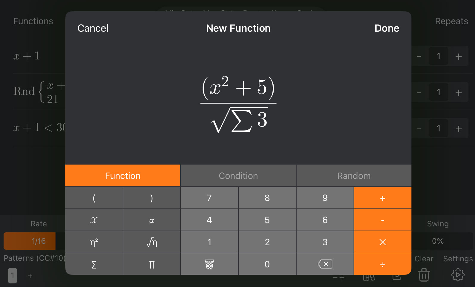Add a new pattern with the plus
The height and width of the screenshot is (287, 475).
(30, 276)
